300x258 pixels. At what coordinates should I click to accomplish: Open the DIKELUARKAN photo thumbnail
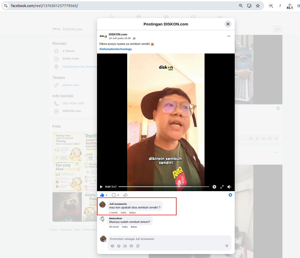tap(67, 207)
